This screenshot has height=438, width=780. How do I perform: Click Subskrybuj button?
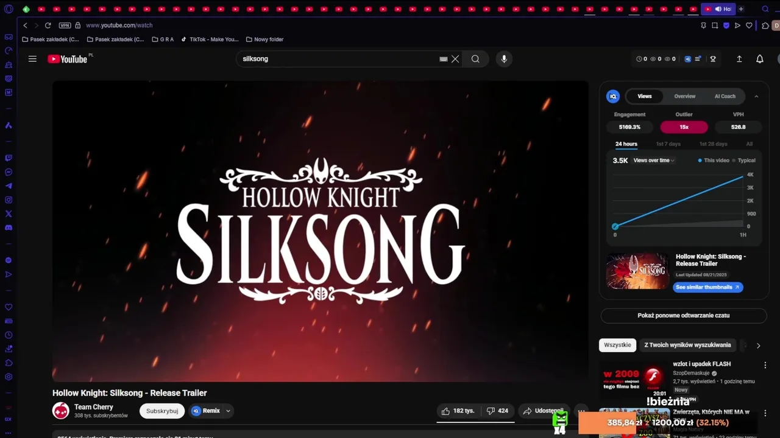[x=162, y=411]
